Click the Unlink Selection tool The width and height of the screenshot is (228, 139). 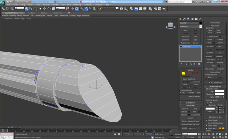click(x=7, y=9)
